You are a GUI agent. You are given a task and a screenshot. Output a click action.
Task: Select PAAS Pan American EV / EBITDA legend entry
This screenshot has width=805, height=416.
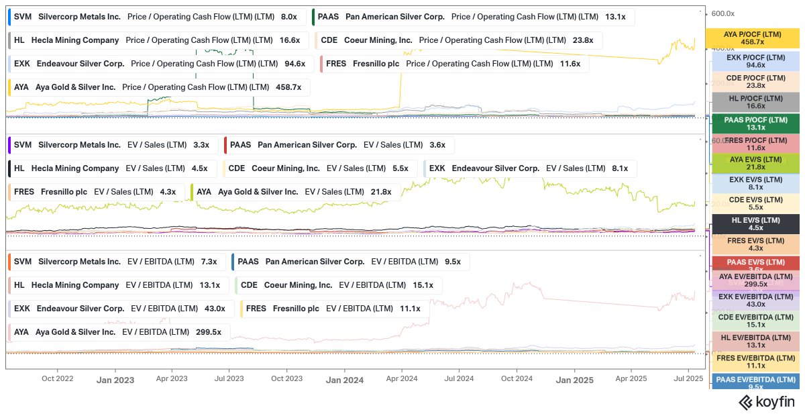click(350, 262)
